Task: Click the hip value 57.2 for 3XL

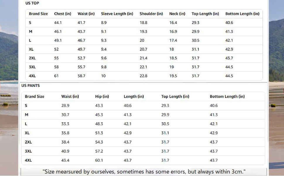Action: 99,151
